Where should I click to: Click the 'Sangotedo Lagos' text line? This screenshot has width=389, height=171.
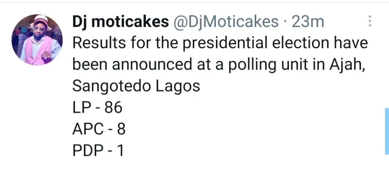point(136,87)
